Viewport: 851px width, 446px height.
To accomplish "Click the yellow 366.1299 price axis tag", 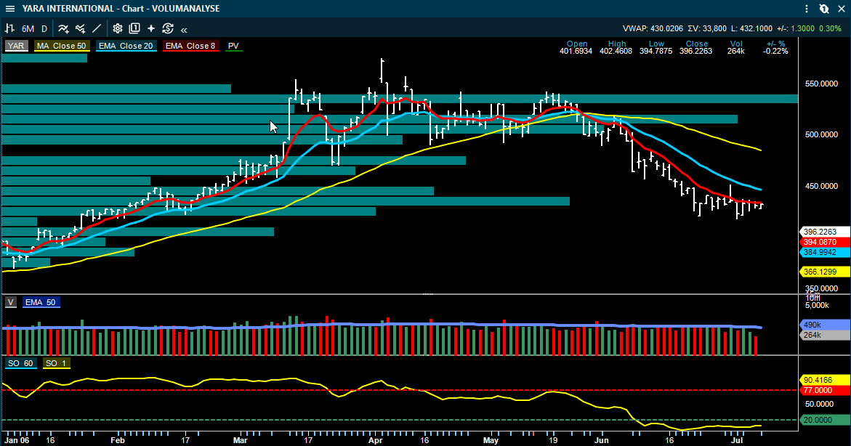I will [825, 271].
